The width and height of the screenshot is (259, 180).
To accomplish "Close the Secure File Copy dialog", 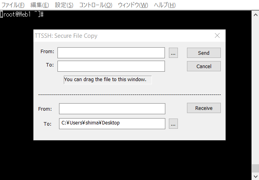I will (217, 35).
